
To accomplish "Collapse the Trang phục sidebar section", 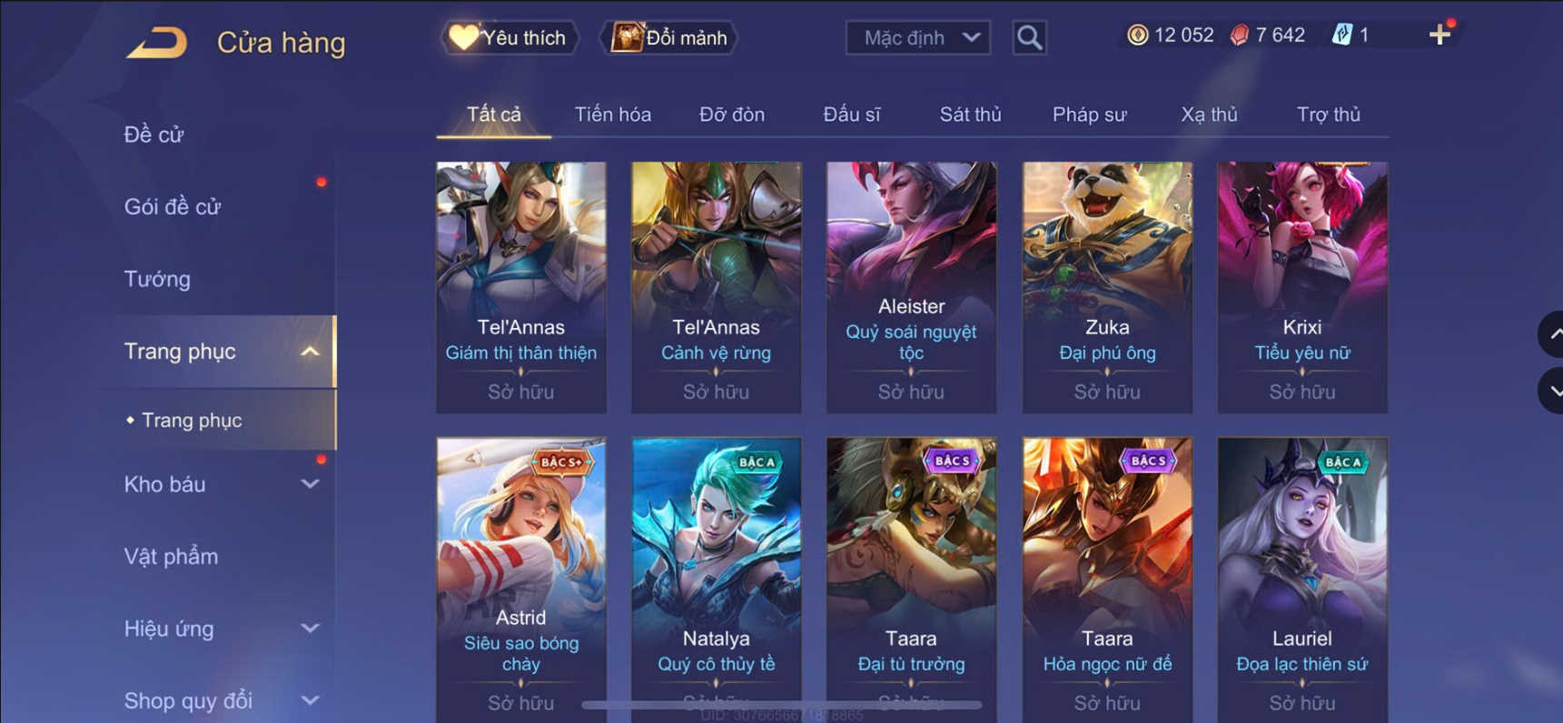I will click(310, 352).
